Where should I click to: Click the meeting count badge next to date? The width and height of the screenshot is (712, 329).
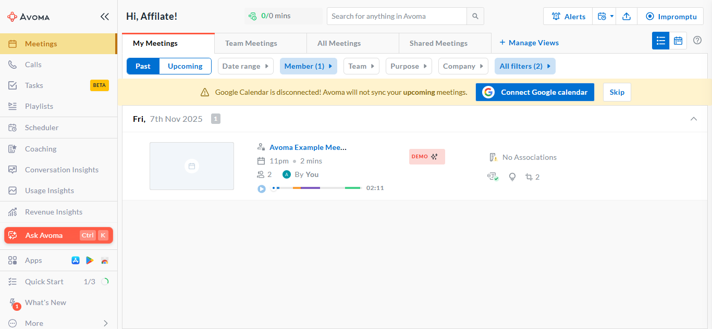tap(216, 119)
